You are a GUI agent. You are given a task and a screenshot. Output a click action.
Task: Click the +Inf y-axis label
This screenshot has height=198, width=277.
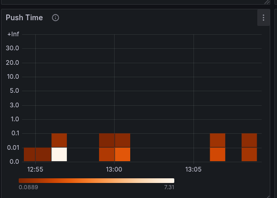tap(13, 34)
